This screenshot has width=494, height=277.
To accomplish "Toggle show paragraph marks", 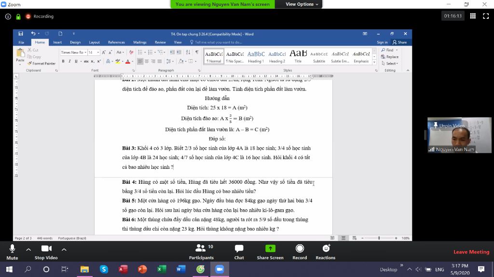I will pyautogui.click(x=197, y=52).
